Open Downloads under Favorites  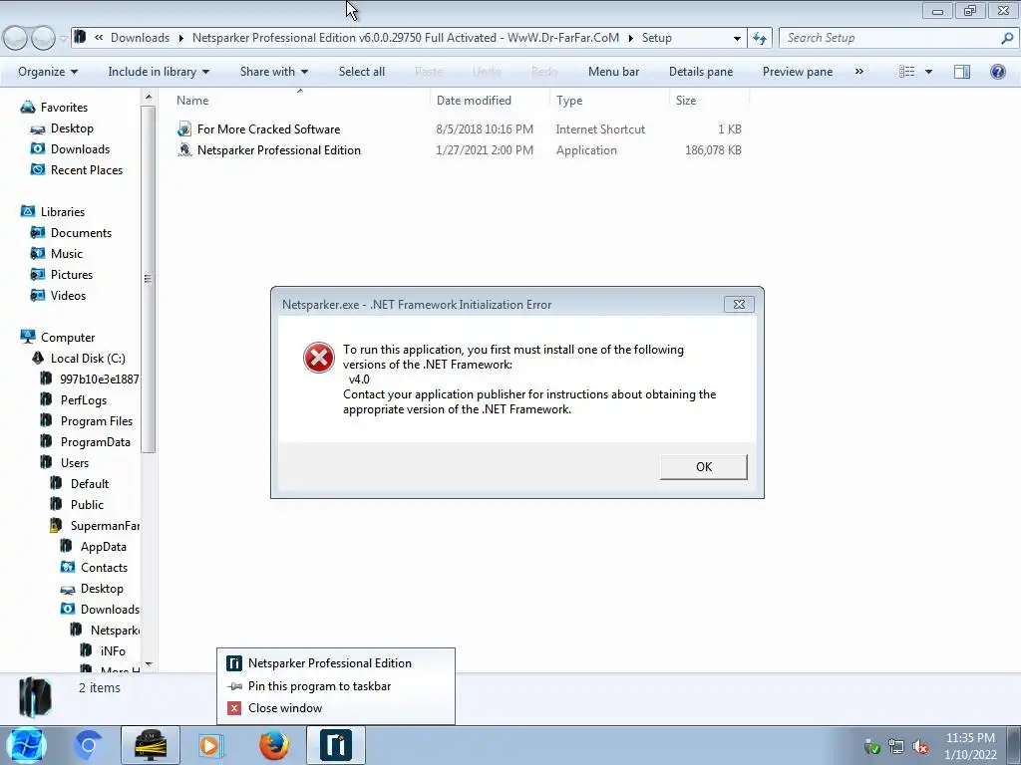80,149
